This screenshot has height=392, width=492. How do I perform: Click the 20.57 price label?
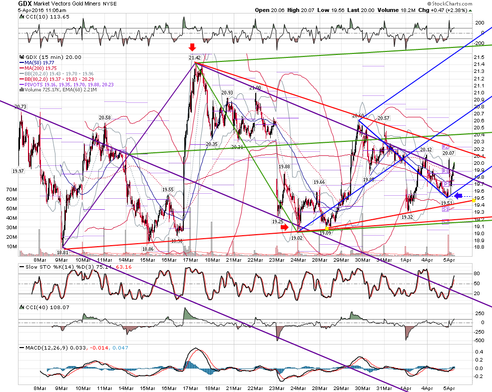pos(384,118)
